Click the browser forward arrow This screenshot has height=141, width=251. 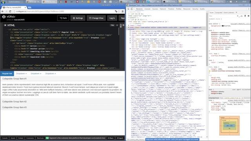pyautogui.click(x=6, y=11)
